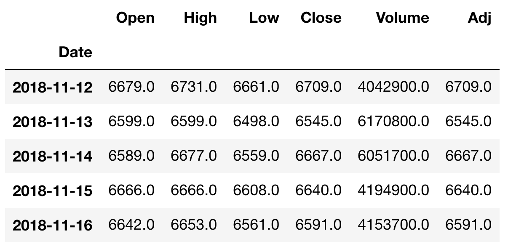Screen dimensions: 508x249
Task: Select the Low column header
Action: pyautogui.click(x=264, y=18)
